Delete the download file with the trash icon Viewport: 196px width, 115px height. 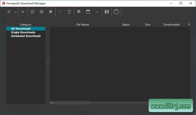[69, 12]
